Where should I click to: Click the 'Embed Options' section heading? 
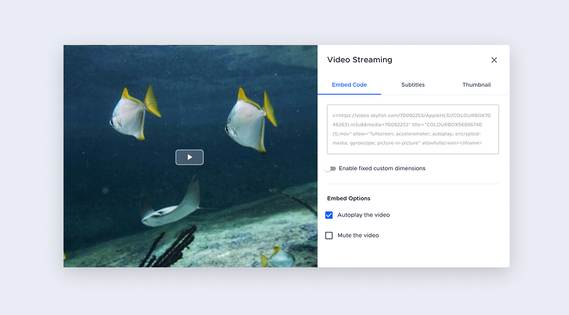tap(349, 199)
